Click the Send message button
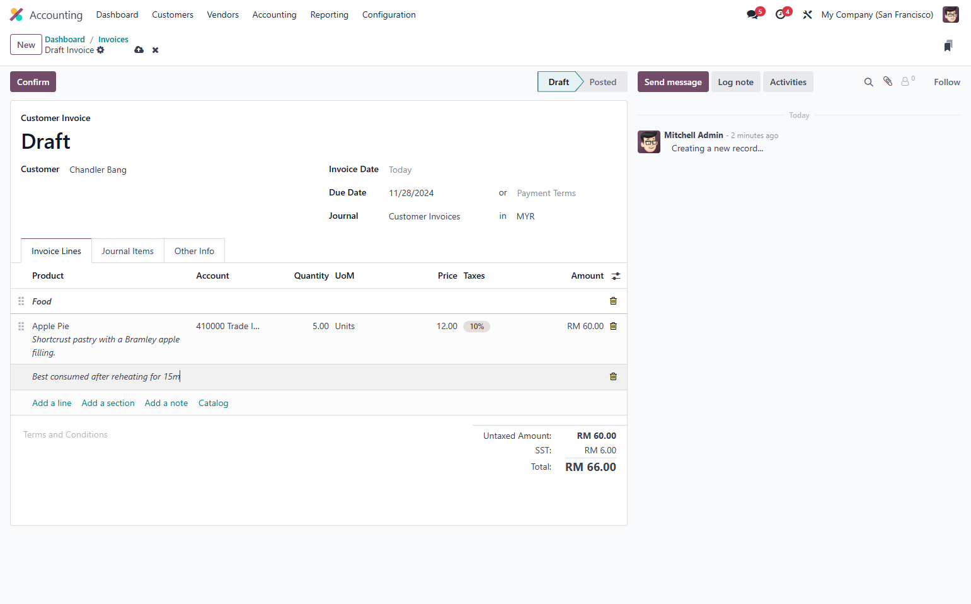This screenshot has height=604, width=971. click(673, 82)
